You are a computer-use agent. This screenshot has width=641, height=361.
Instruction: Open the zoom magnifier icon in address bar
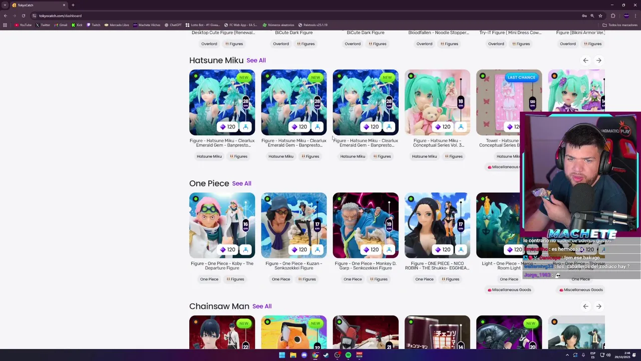pyautogui.click(x=592, y=16)
